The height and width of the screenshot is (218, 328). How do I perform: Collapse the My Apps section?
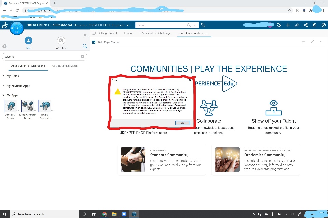click(3, 95)
